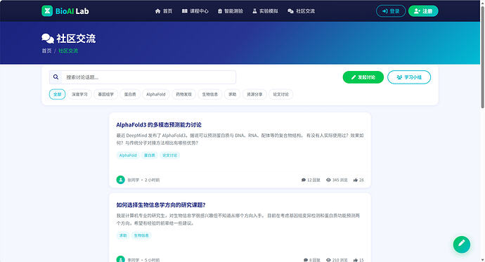Click the 蛋白质 tag on the AlphaFold3 post
485x262 pixels.
pos(150,155)
